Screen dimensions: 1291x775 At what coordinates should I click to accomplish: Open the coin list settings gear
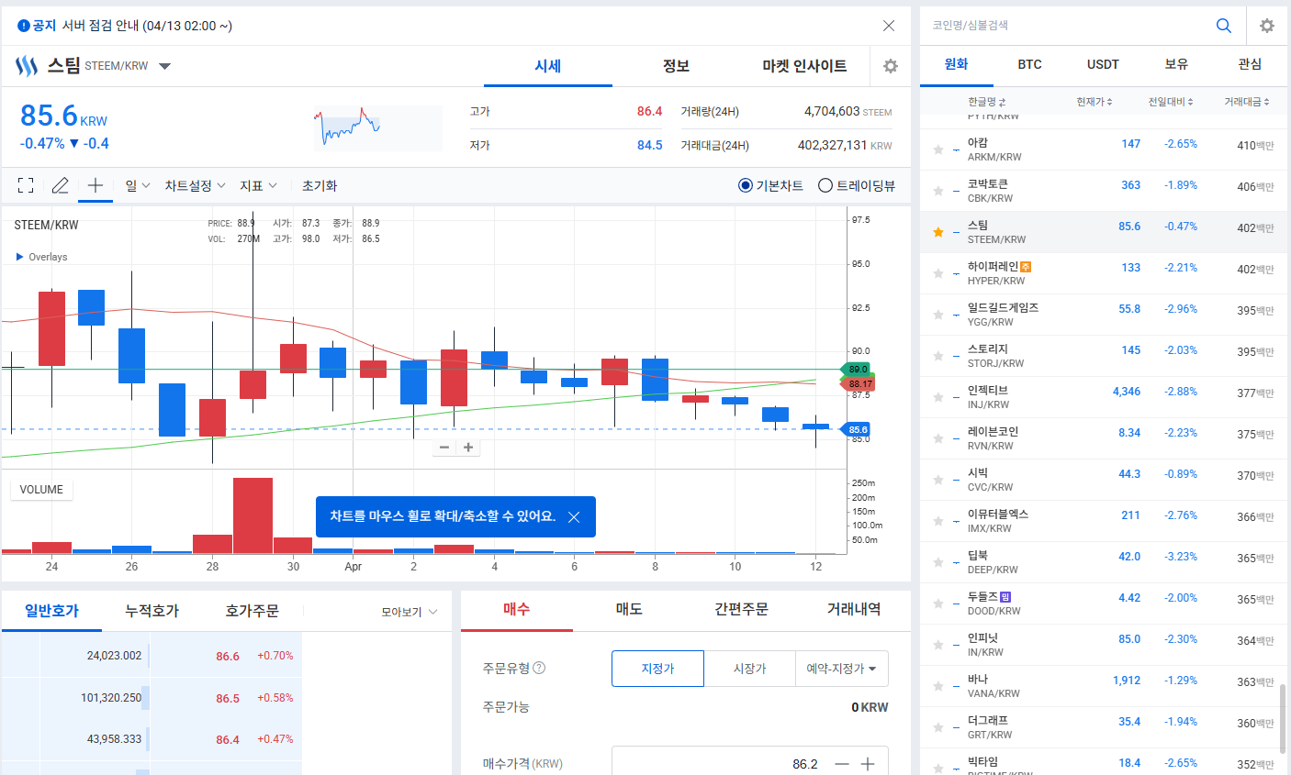tap(1267, 26)
